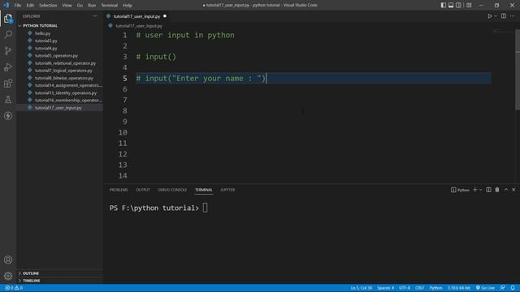520x292 pixels.
Task: Open terminal launch profile dropdown arrow
Action: [x=480, y=190]
